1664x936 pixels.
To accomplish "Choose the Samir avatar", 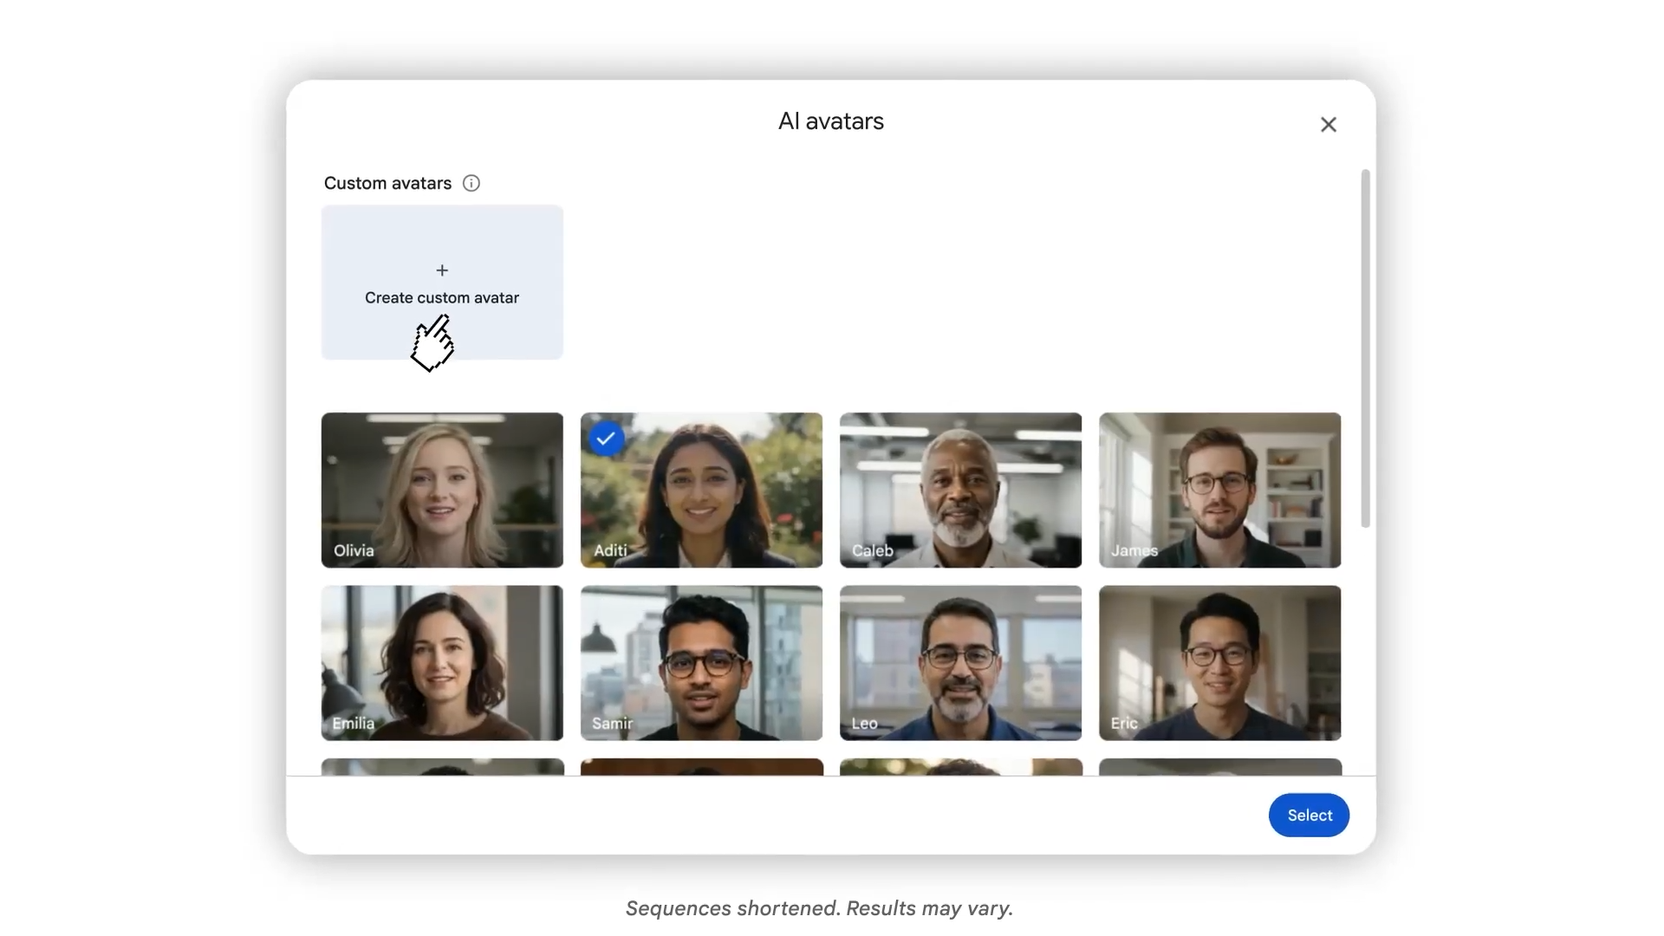I will coord(701,663).
